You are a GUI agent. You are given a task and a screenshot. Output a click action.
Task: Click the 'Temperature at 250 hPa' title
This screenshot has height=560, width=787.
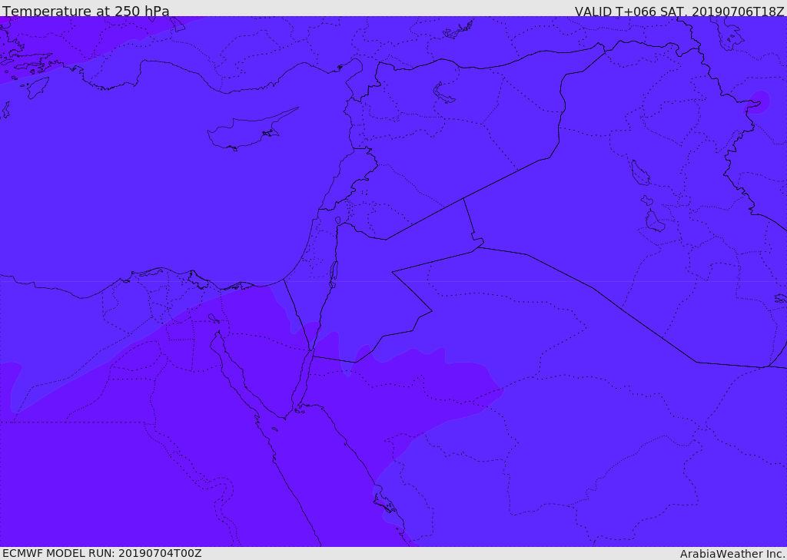[86, 11]
